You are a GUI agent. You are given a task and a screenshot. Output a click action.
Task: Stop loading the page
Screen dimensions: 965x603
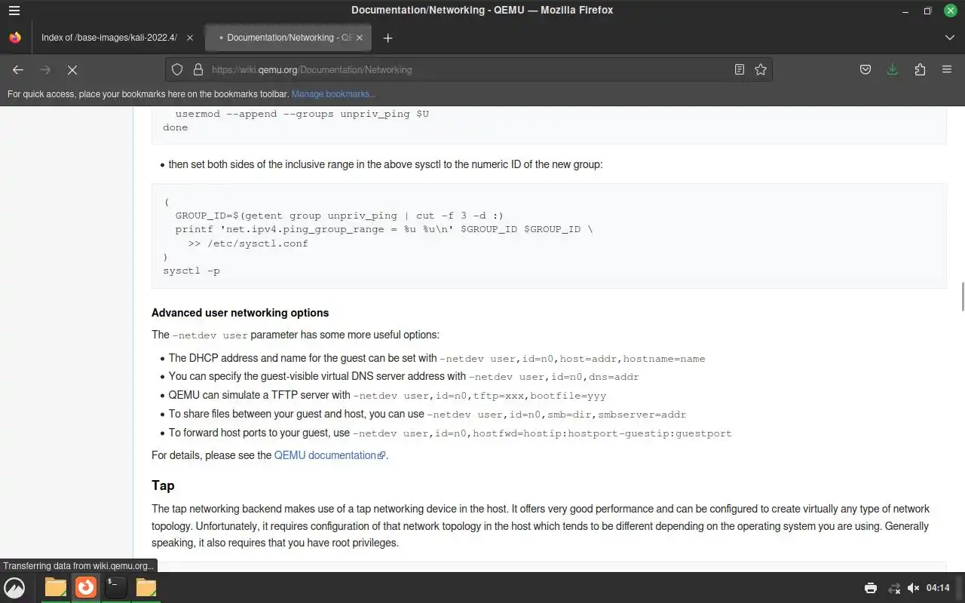(72, 69)
